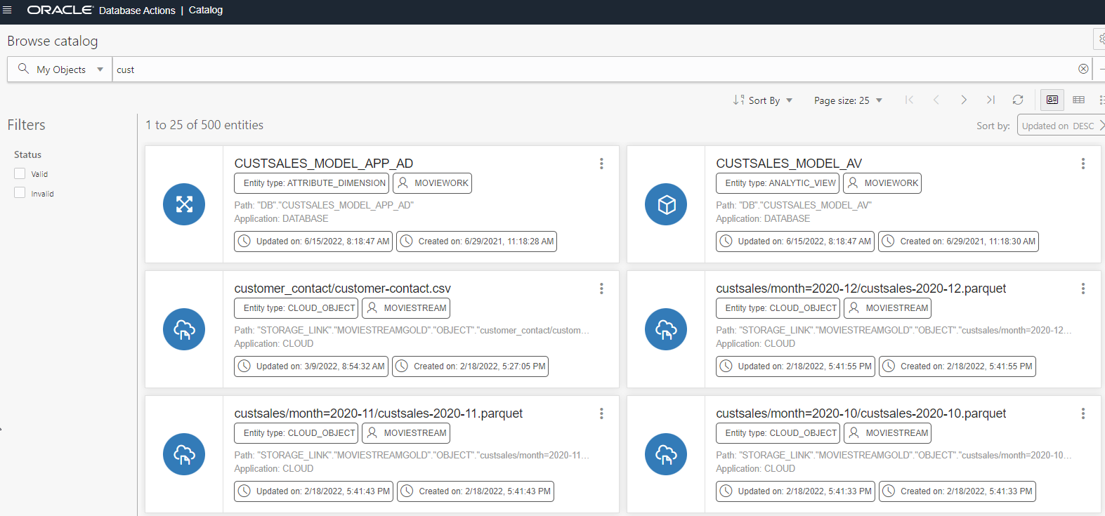Image resolution: width=1105 pixels, height=516 pixels.
Task: Click MOVIEWORK owner chip on CUSTSALES_MODEL_APP_AD
Action: [x=432, y=183]
